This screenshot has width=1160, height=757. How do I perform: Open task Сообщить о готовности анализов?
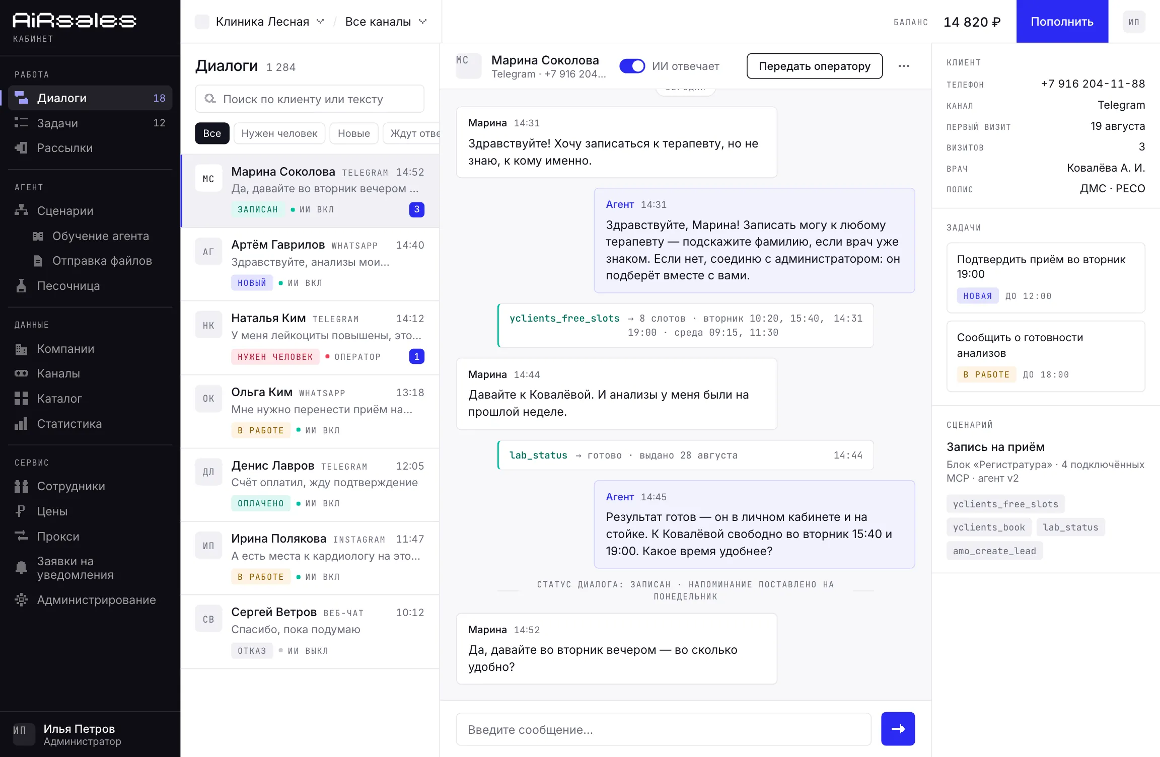tap(1046, 356)
